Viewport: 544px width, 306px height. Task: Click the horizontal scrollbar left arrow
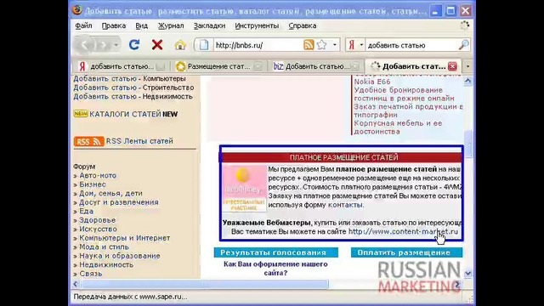point(76,284)
